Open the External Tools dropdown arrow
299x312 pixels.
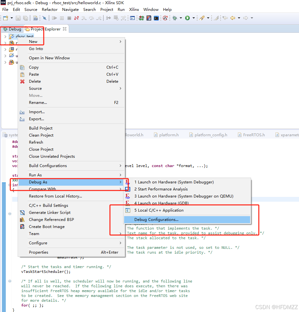click(208, 18)
